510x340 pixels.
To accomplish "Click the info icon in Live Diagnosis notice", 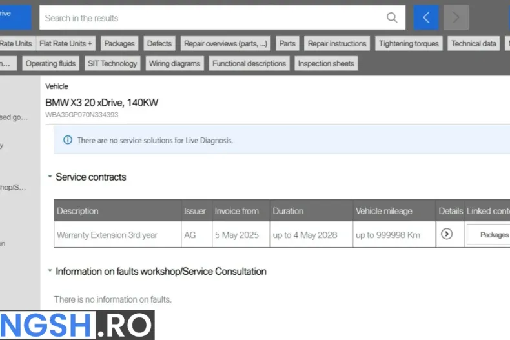I will coord(68,140).
